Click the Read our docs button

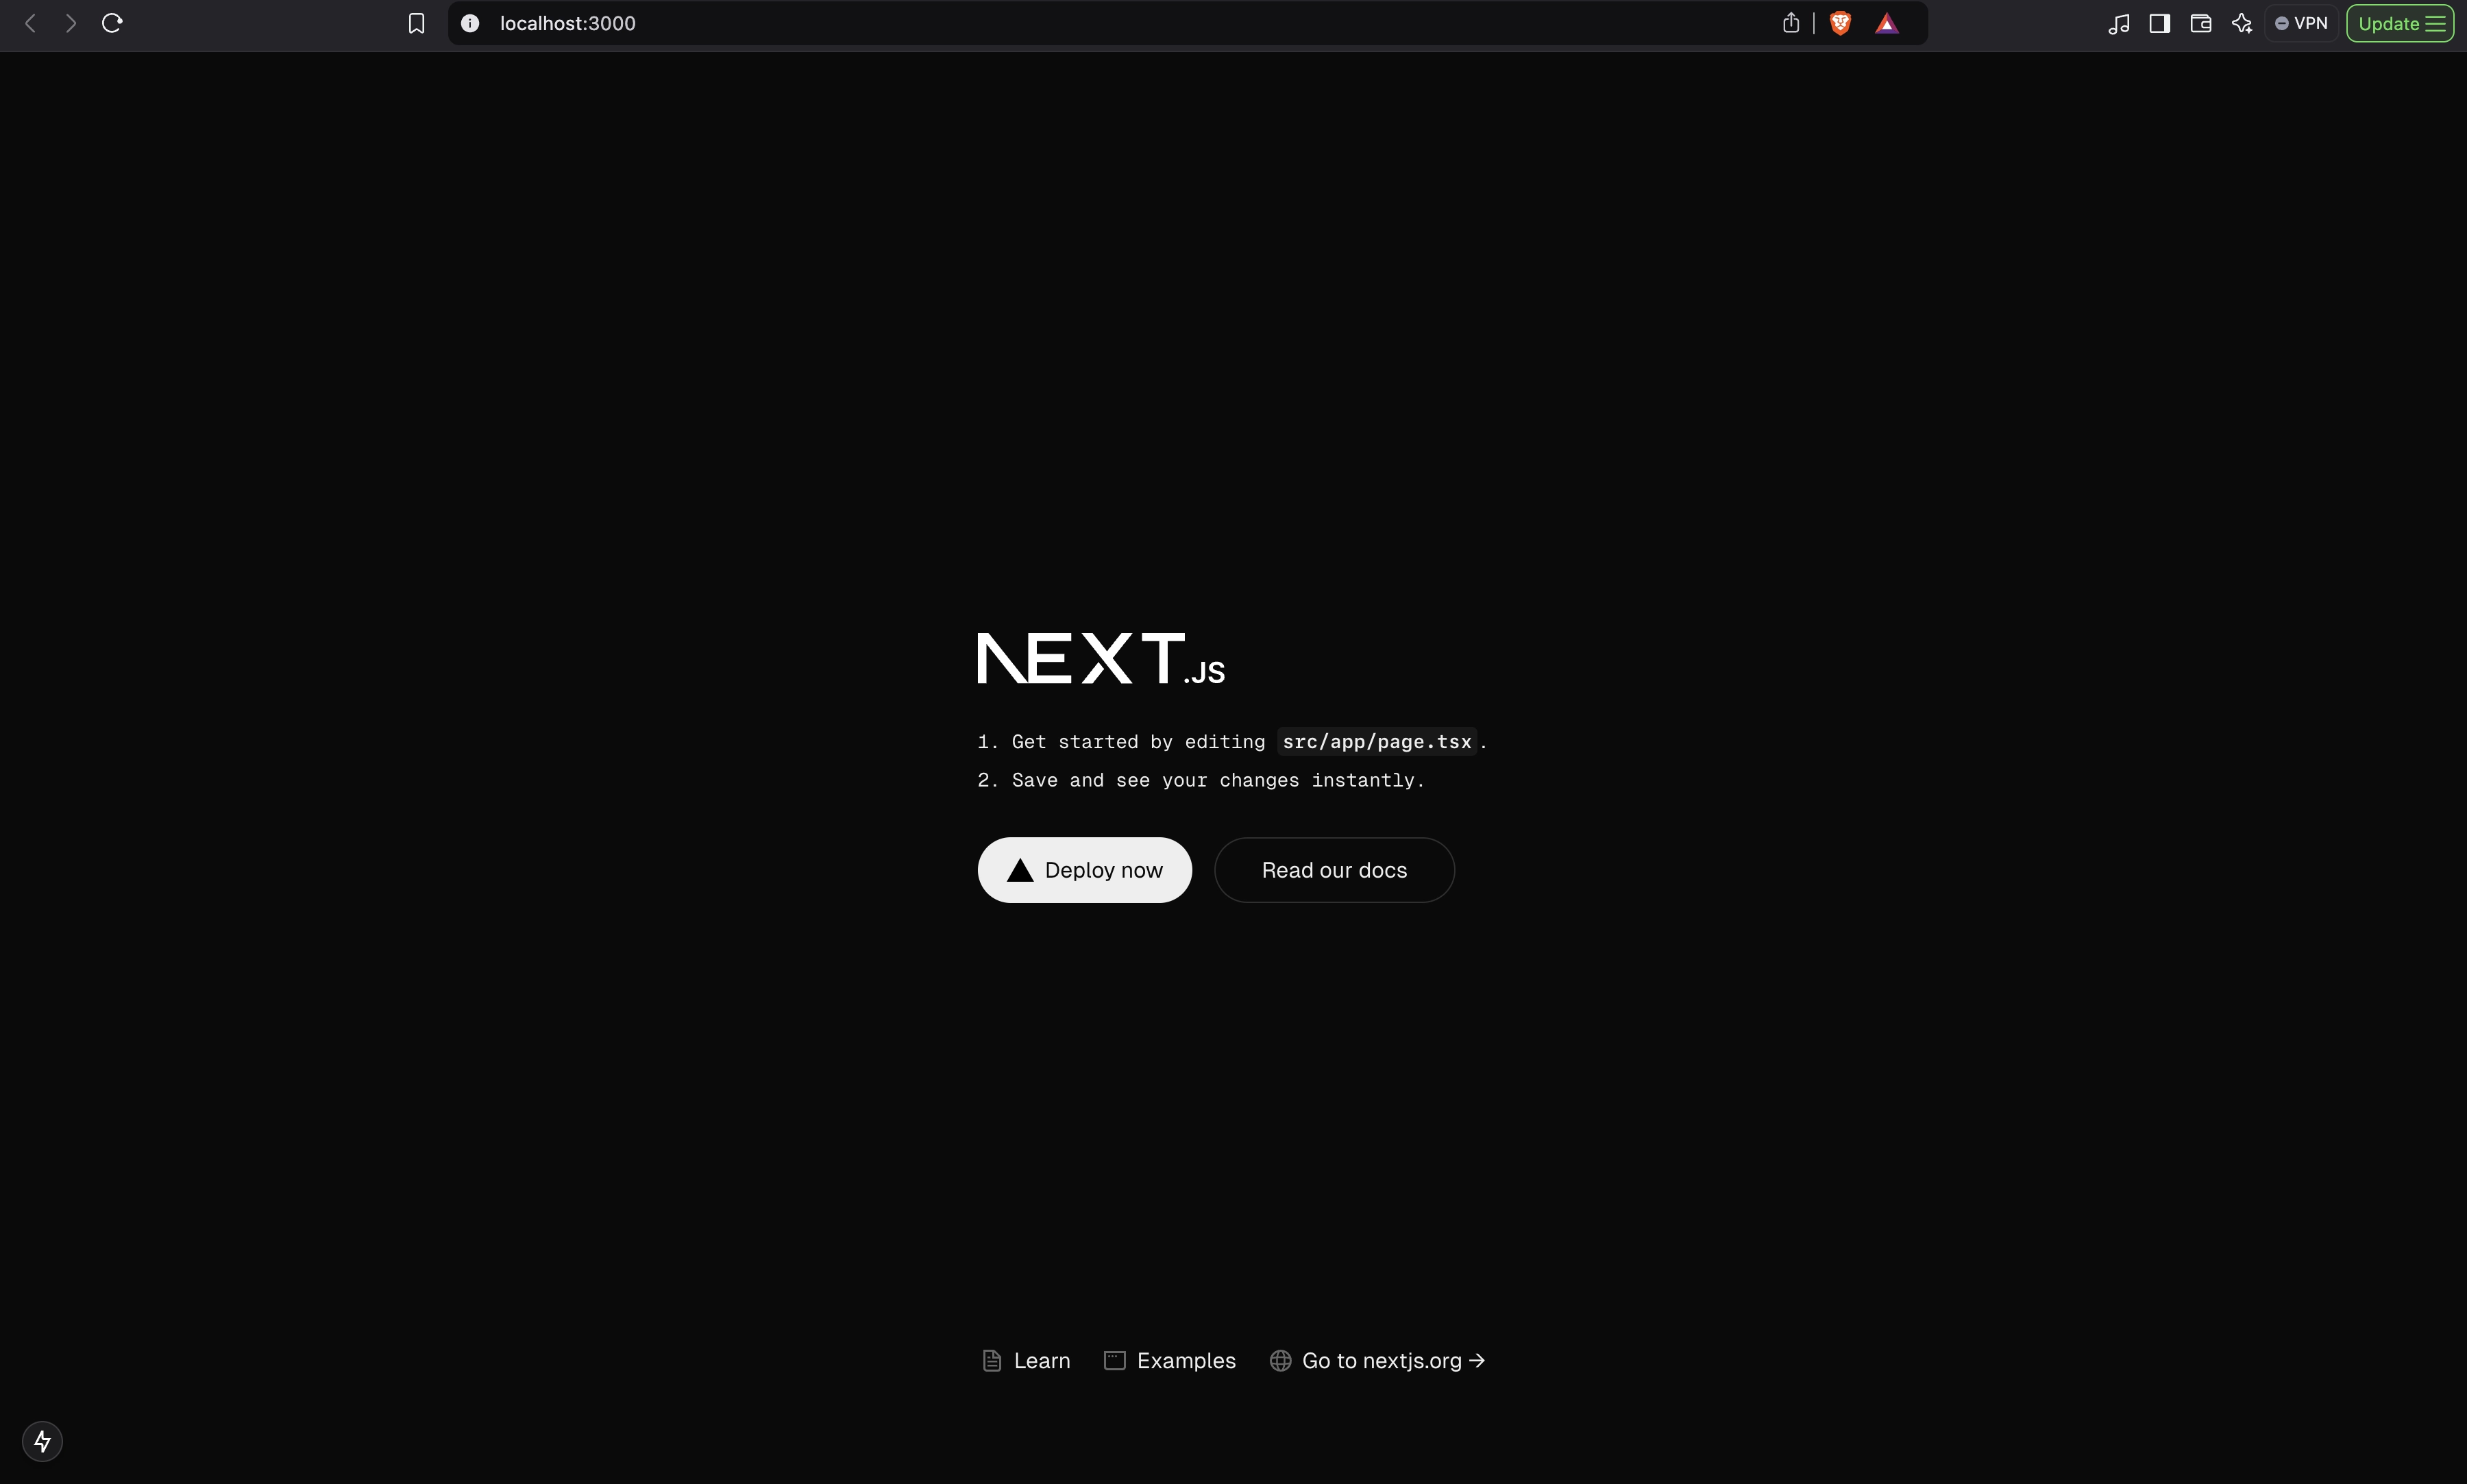pyautogui.click(x=1334, y=869)
